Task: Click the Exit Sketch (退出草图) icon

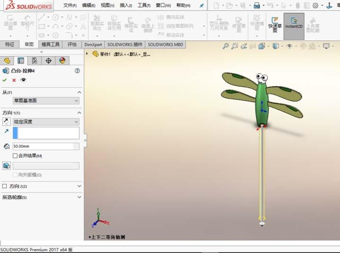Action: pos(10,23)
